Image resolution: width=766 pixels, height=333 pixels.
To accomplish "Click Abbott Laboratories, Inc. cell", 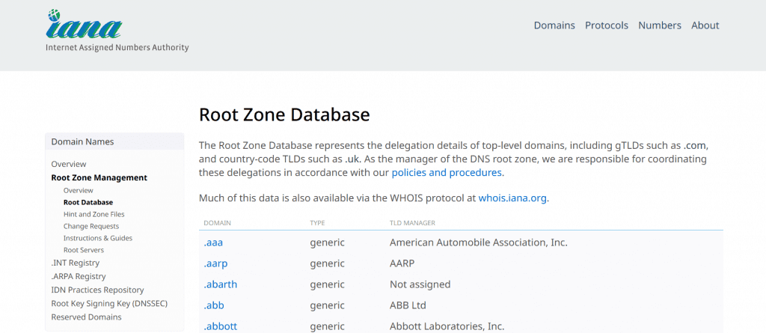I will [x=447, y=326].
